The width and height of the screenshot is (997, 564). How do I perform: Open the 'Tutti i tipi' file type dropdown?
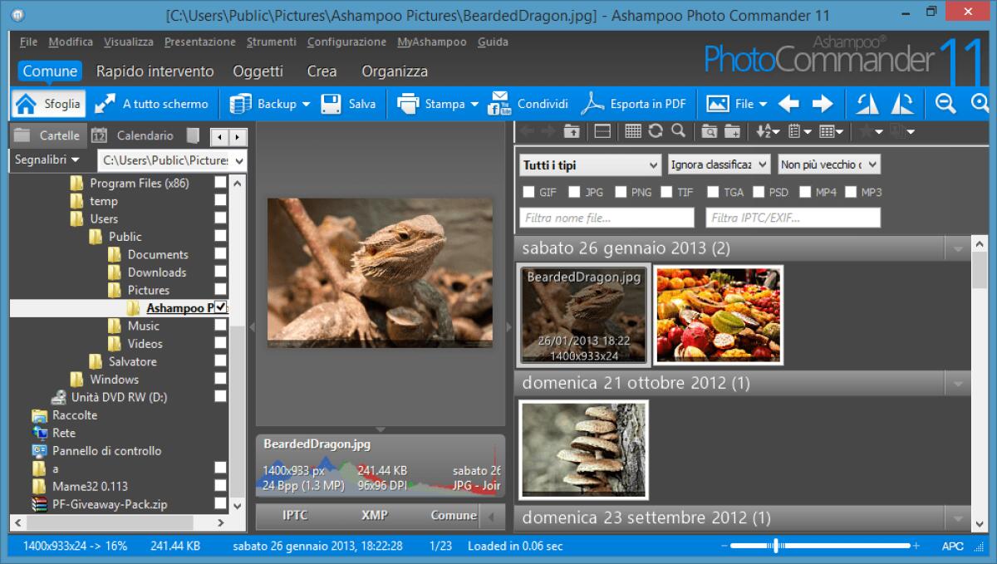click(x=590, y=164)
